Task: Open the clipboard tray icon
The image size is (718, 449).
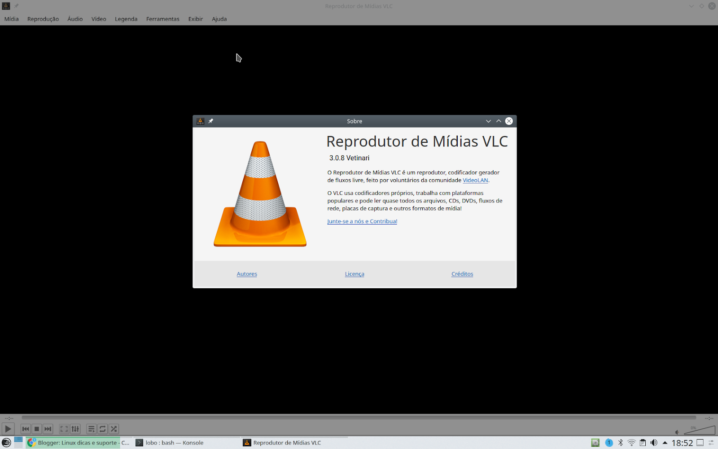Action: coord(643,443)
